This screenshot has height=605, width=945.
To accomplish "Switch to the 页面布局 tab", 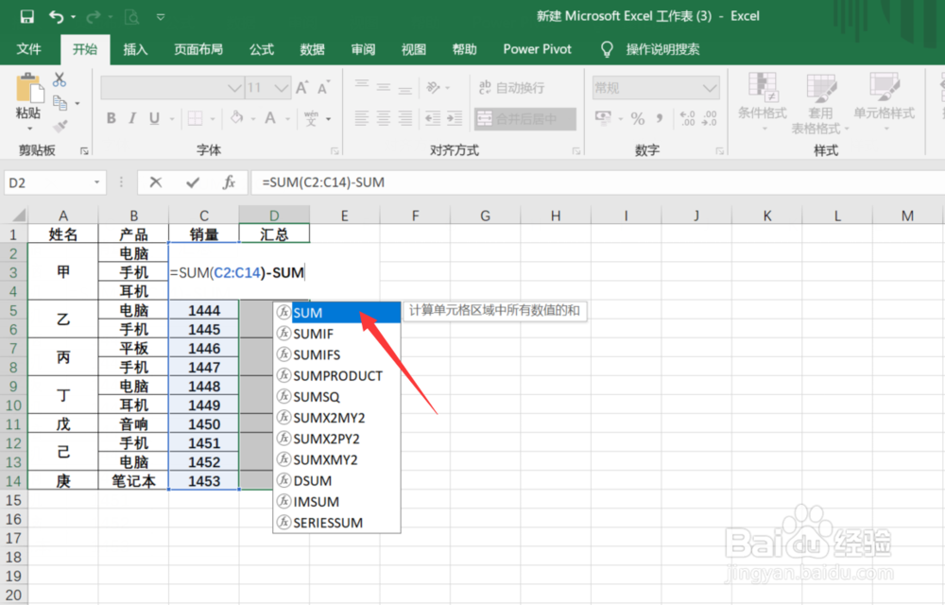I will click(x=198, y=49).
